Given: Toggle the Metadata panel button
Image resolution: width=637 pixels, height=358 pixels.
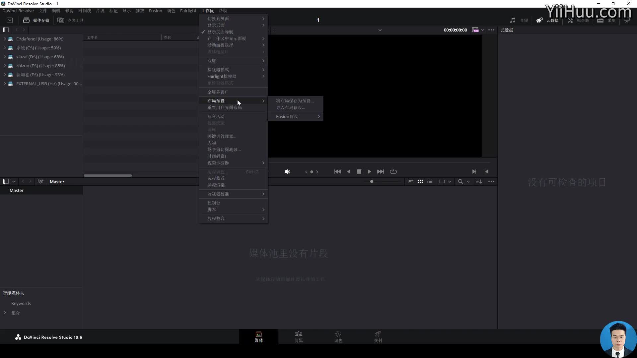Looking at the screenshot, I should click(x=547, y=20).
